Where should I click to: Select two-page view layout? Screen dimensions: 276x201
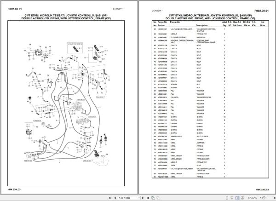(x=237, y=198)
